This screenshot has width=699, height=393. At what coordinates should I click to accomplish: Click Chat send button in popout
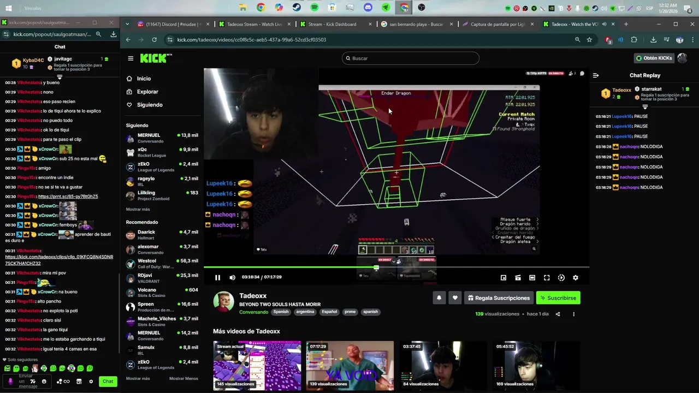pyautogui.click(x=108, y=382)
